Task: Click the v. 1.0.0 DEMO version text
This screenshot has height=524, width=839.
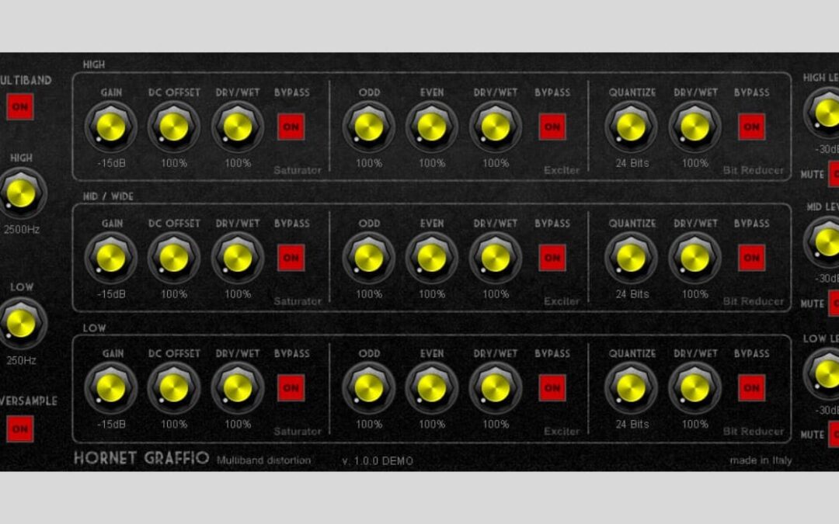Action: pyautogui.click(x=378, y=461)
